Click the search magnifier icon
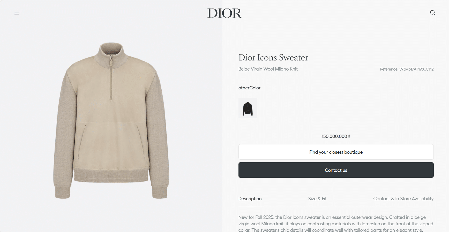This screenshot has height=232, width=449. pyautogui.click(x=432, y=13)
